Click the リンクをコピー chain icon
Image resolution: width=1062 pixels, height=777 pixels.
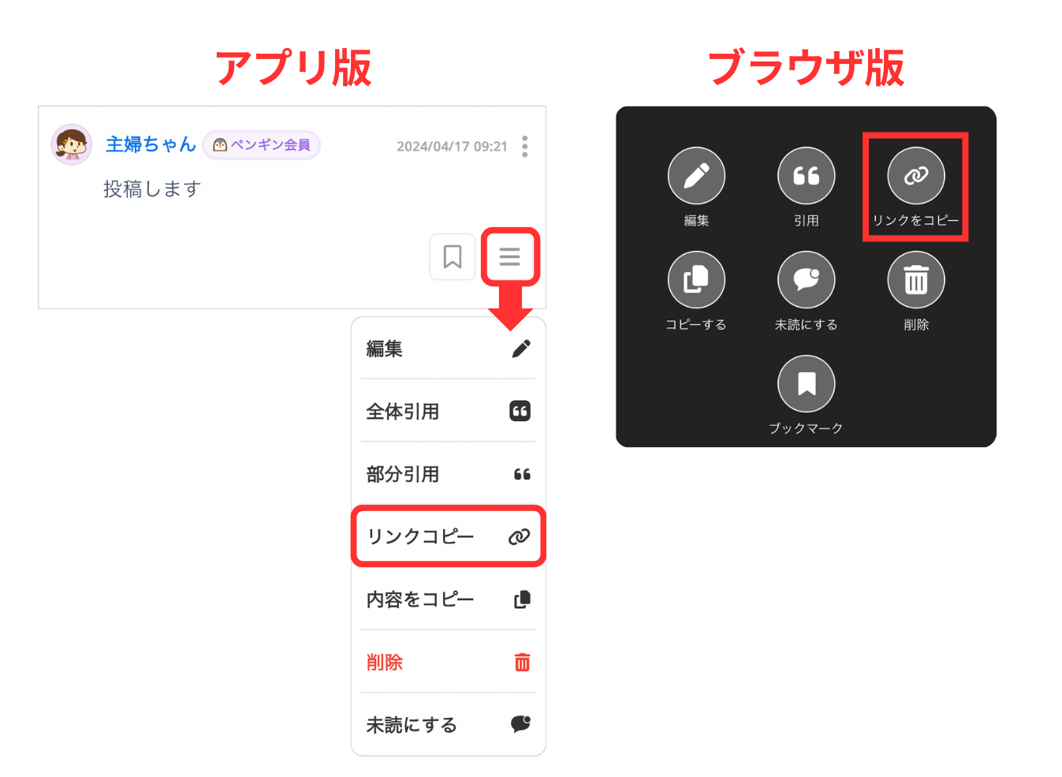click(x=916, y=176)
